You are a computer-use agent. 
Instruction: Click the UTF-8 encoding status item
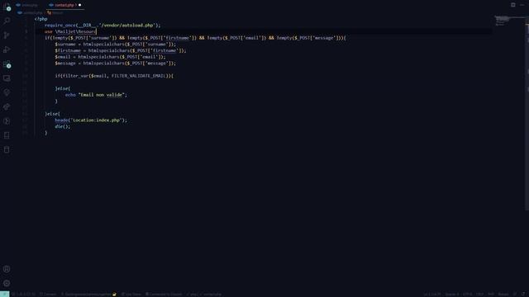(467, 294)
